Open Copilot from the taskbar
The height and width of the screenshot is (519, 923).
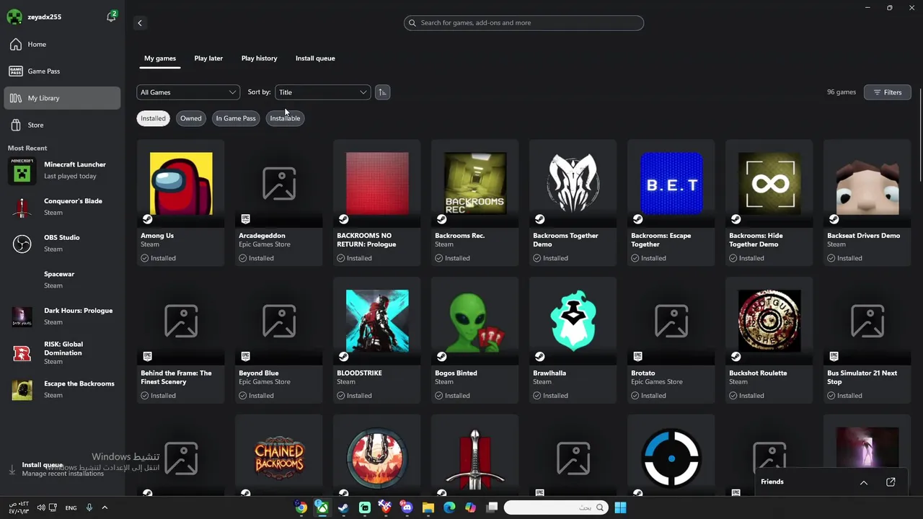tap(471, 507)
